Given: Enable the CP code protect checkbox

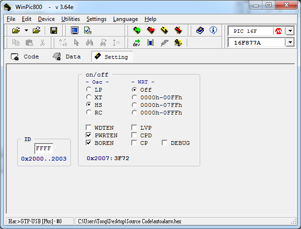Looking at the screenshot, I should click(x=134, y=143).
